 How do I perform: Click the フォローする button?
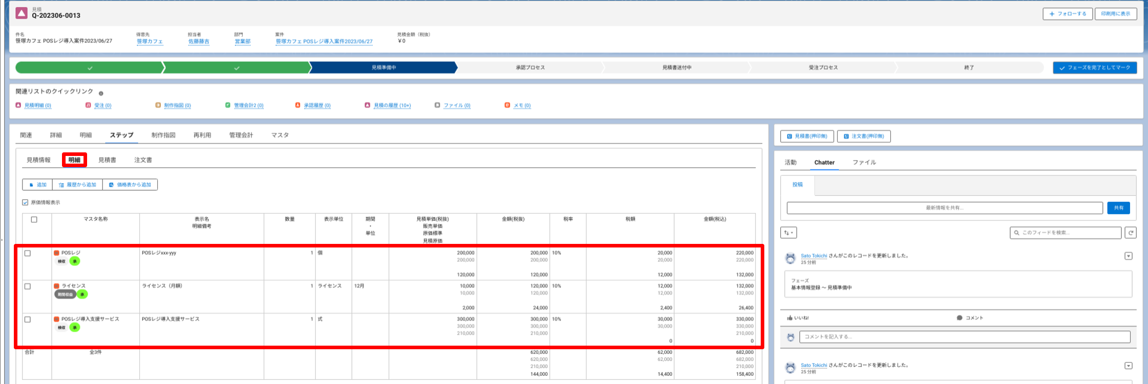[1068, 14]
